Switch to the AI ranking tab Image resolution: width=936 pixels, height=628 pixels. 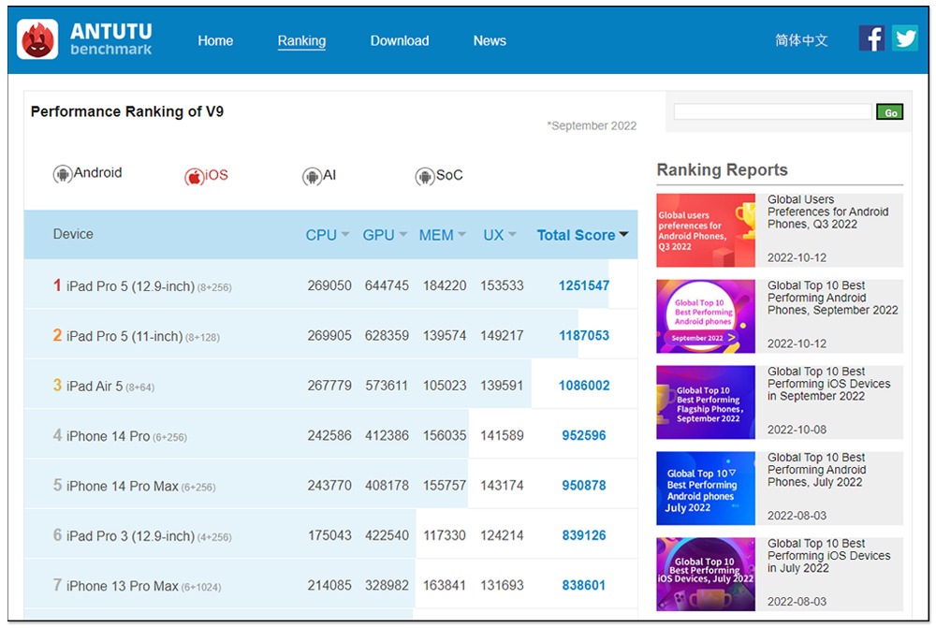(x=319, y=176)
